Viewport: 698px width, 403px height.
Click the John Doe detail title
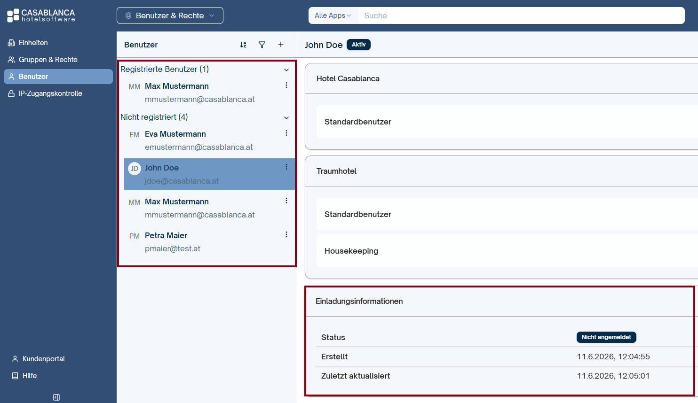324,45
